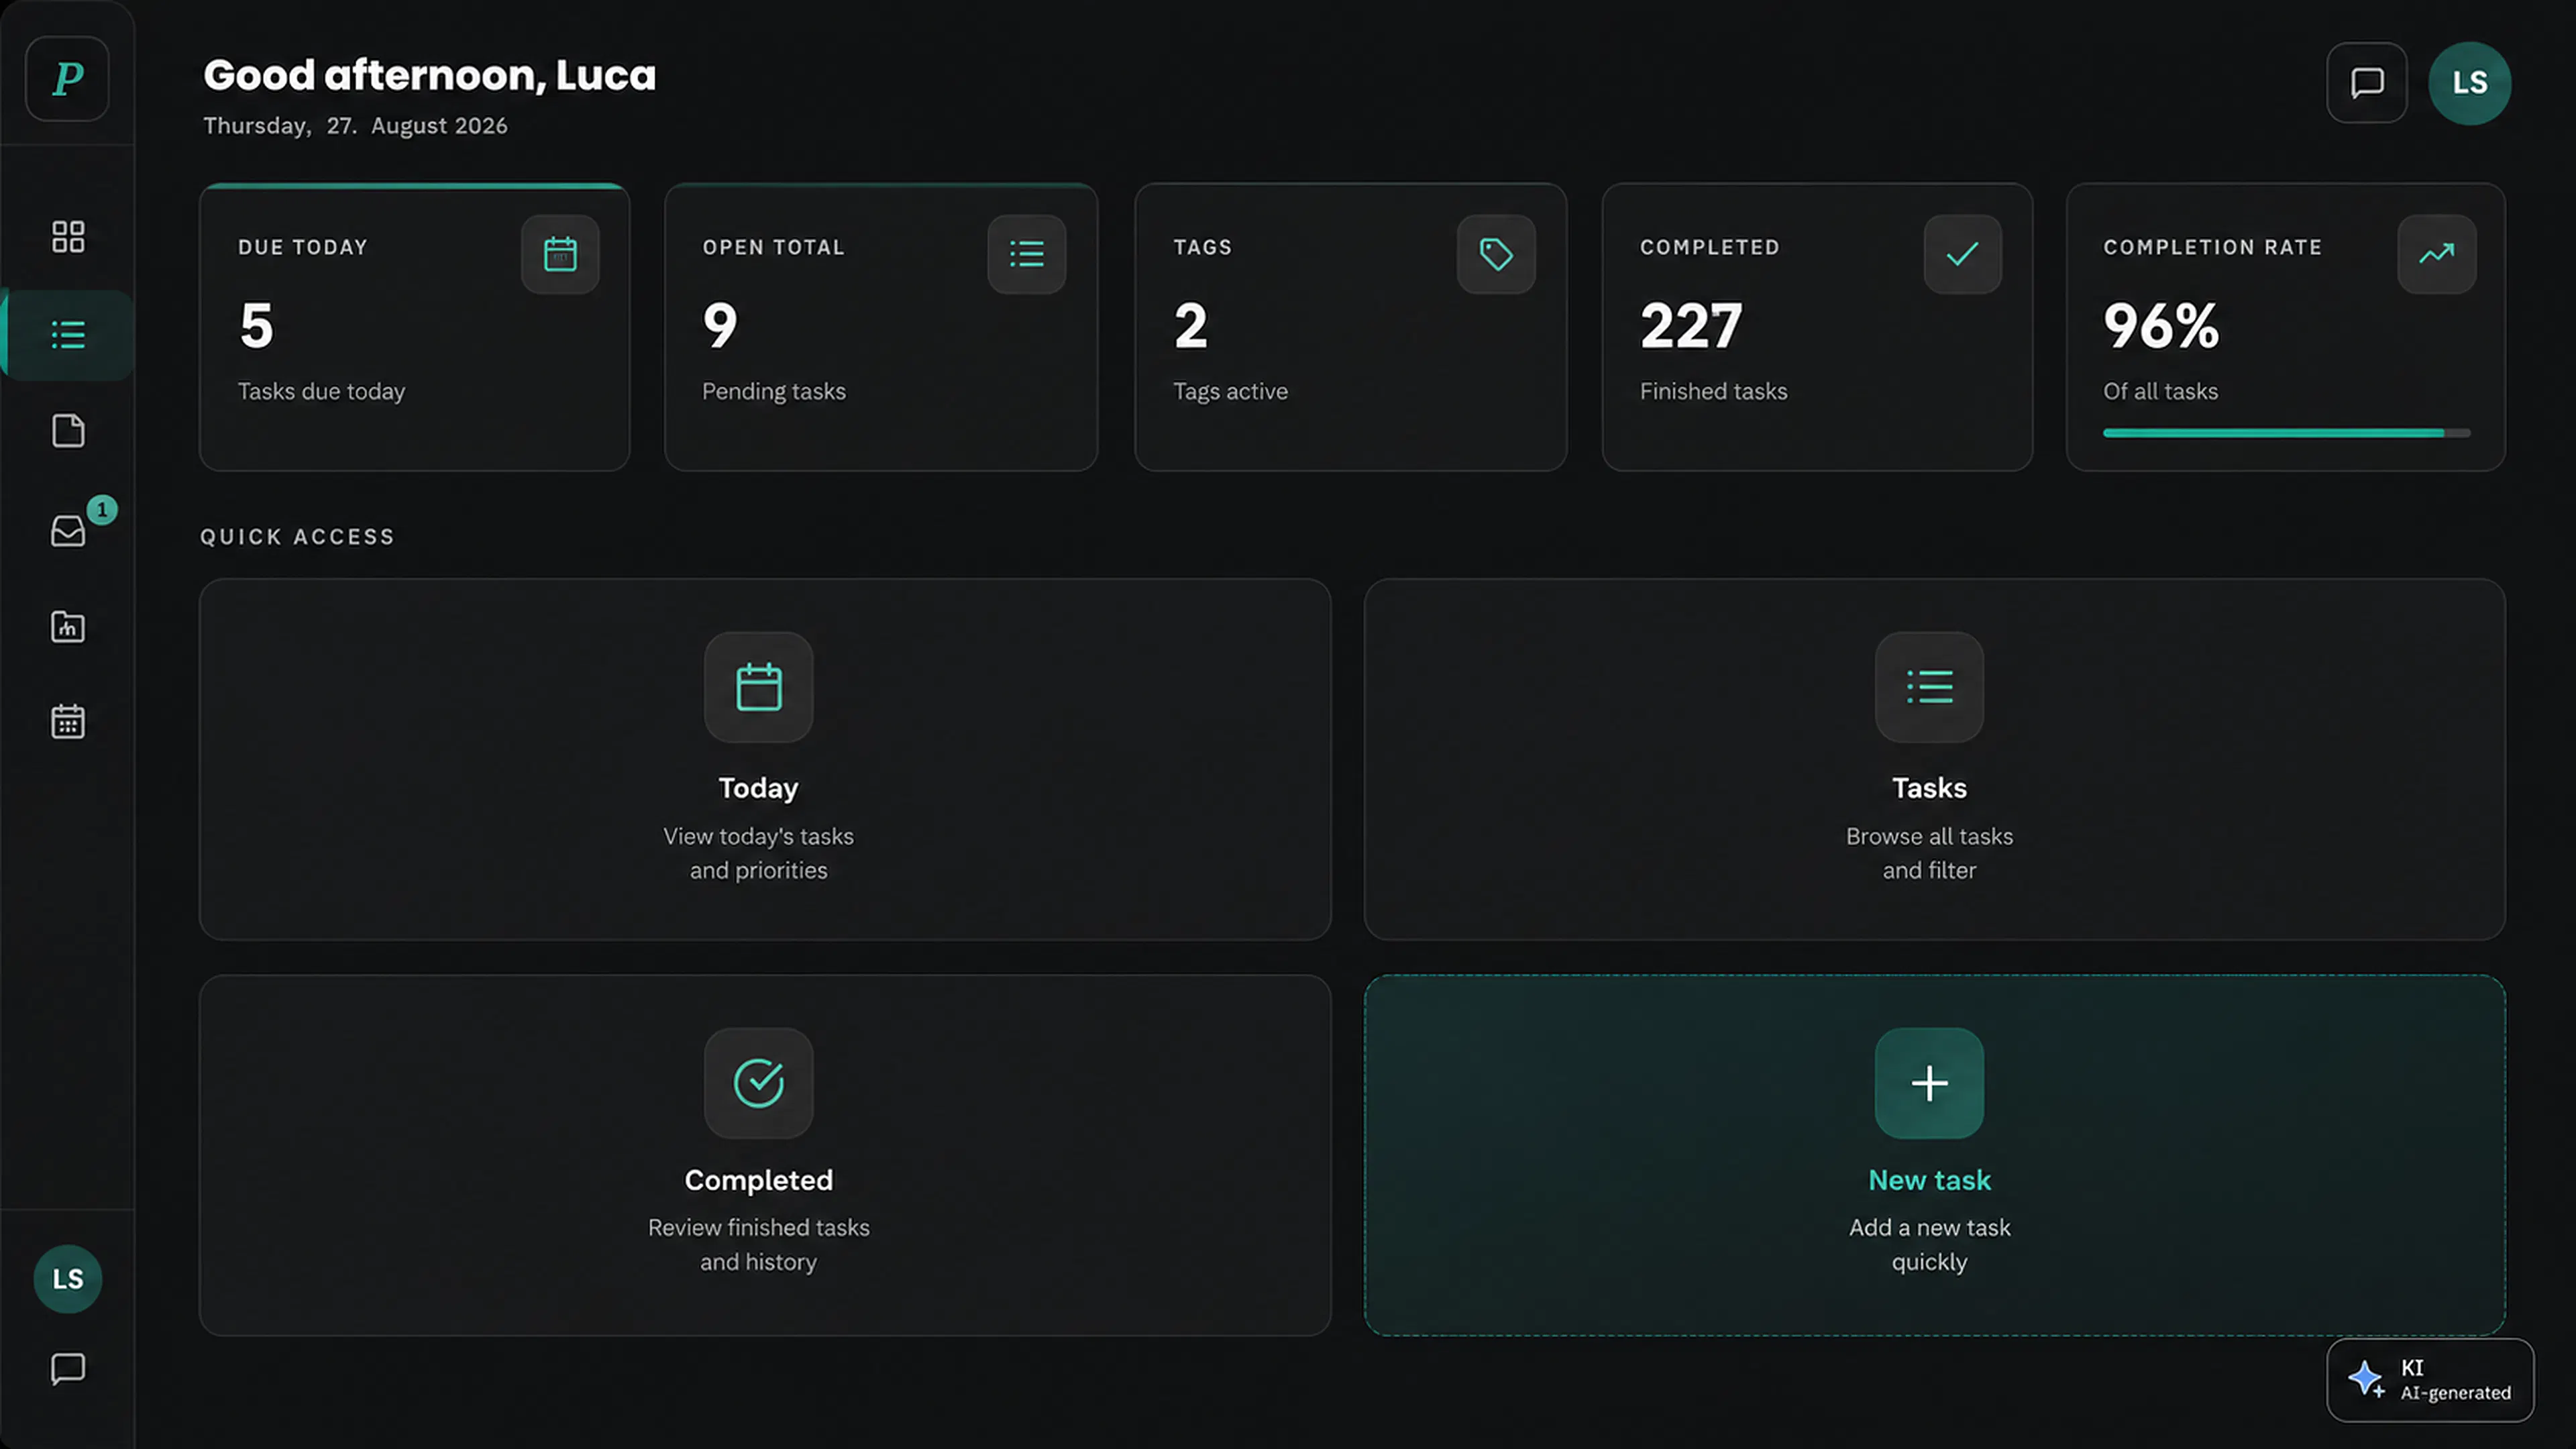The height and width of the screenshot is (1449, 2576).
Task: Click the "Pending tasks" label
Action: click(x=774, y=391)
